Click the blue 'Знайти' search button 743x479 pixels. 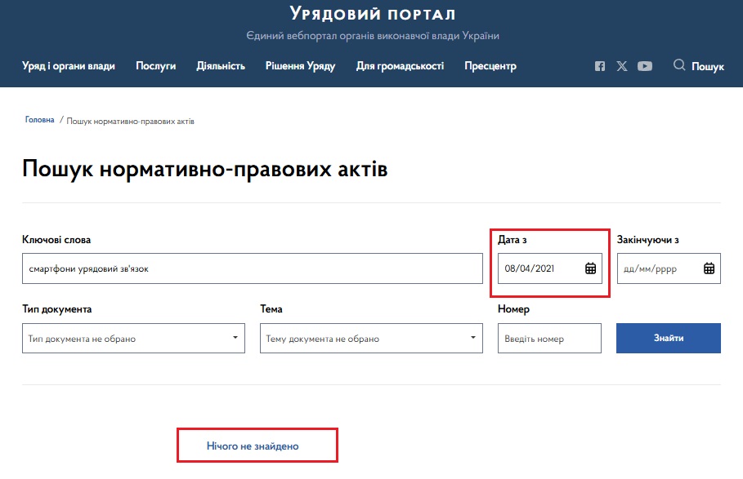pos(669,338)
